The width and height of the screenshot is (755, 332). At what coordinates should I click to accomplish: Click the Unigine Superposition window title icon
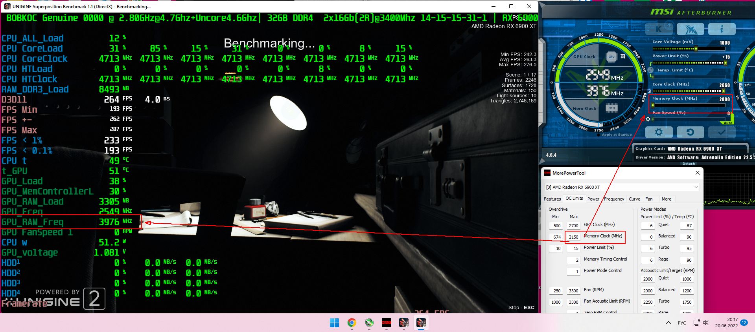(x=7, y=6)
